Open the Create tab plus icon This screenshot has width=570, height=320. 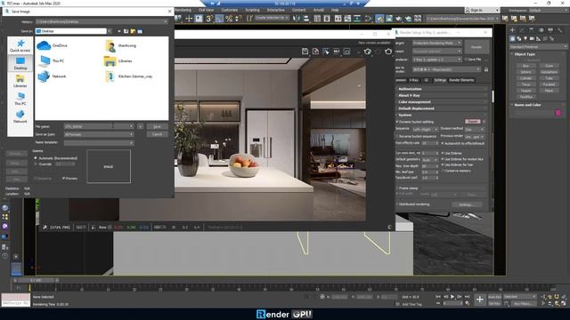point(513,30)
